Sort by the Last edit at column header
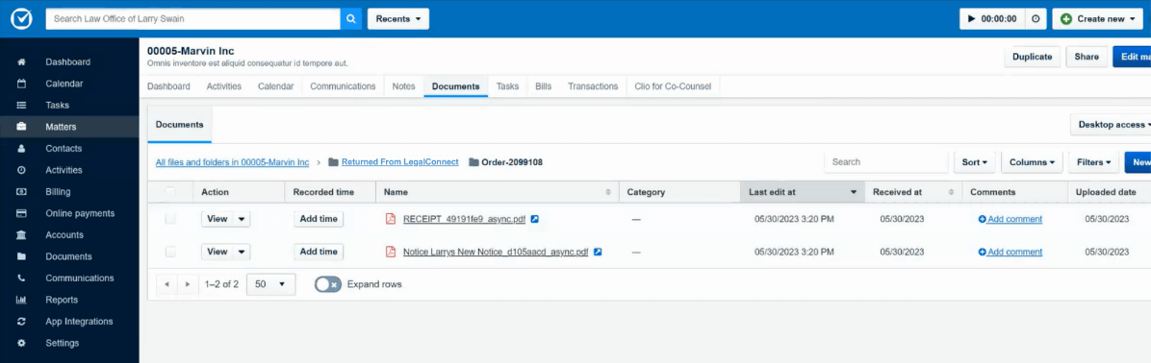The height and width of the screenshot is (363, 1151). [803, 192]
